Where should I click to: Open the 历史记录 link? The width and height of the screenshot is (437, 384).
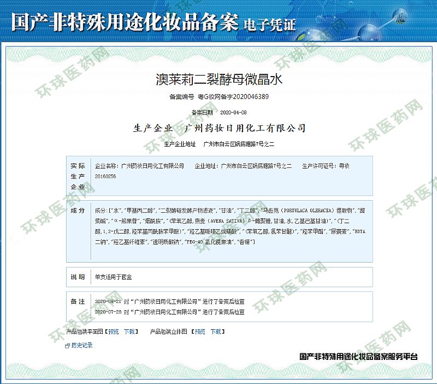(81, 345)
